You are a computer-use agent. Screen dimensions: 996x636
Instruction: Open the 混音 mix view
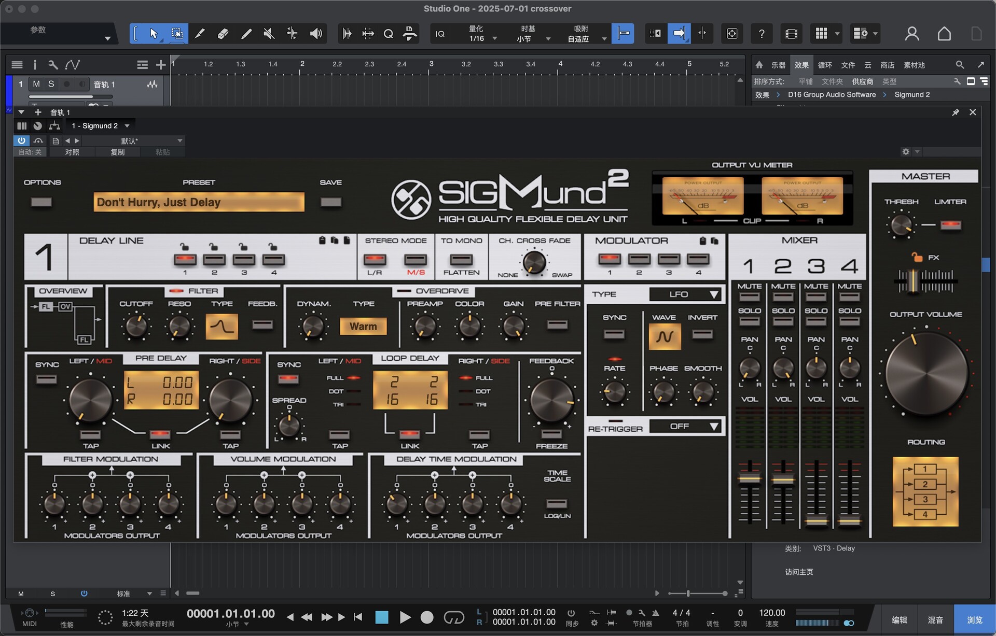click(935, 620)
